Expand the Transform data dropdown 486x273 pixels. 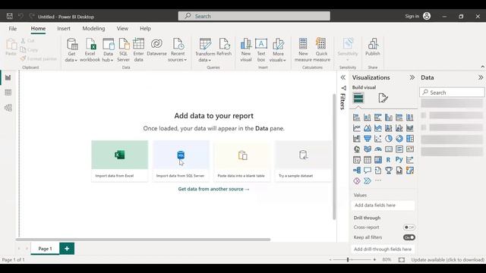[205, 50]
